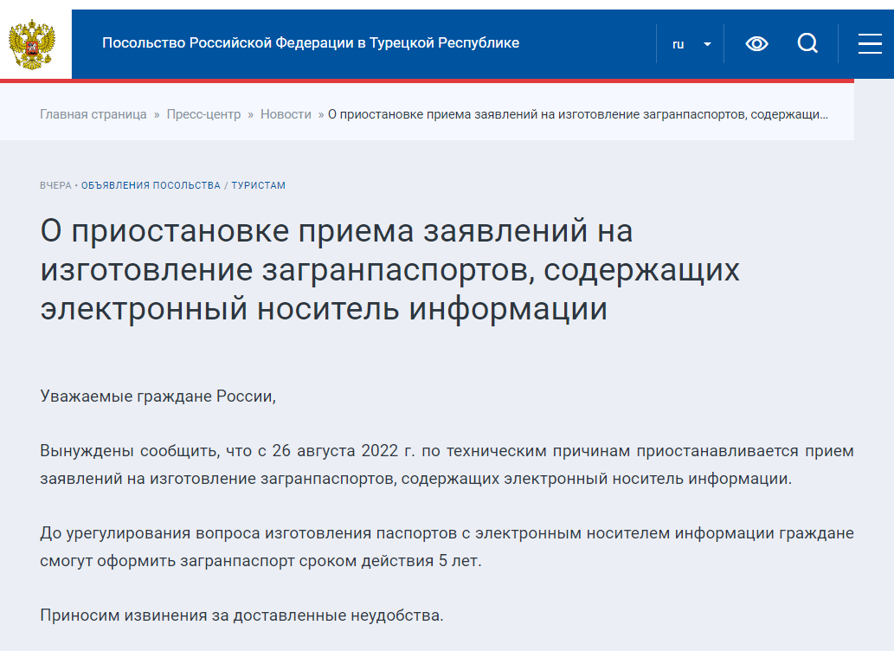Click the sentence Приносим извинения за доставленные неудобства
The image size is (894, 651).
point(241,615)
